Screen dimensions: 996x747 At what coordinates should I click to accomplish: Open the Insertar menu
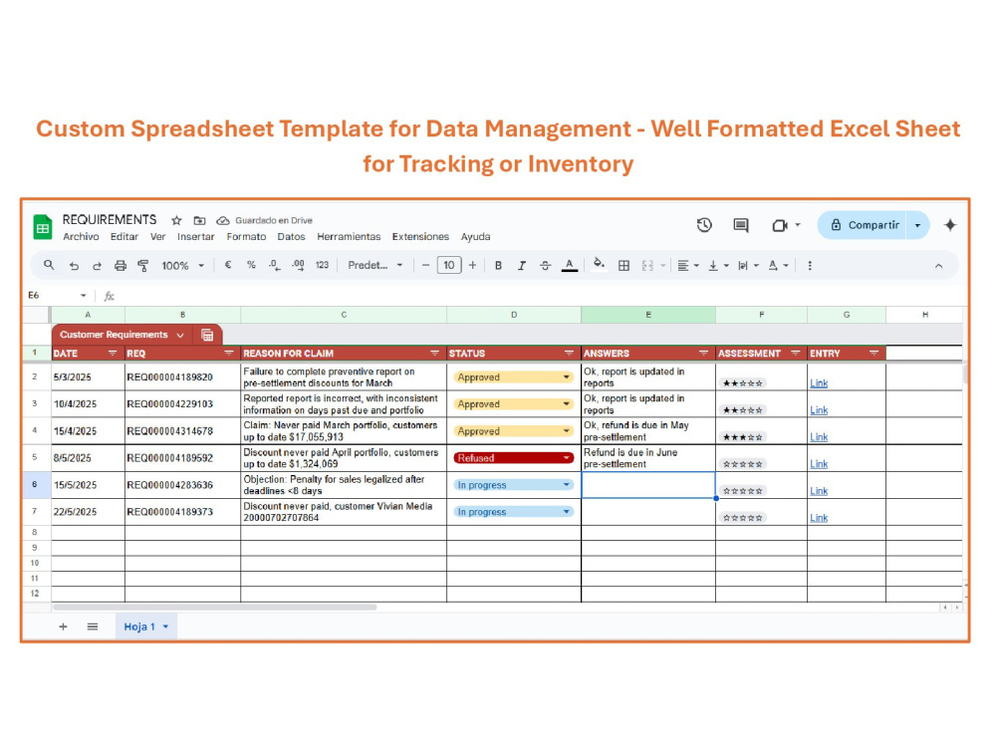195,237
